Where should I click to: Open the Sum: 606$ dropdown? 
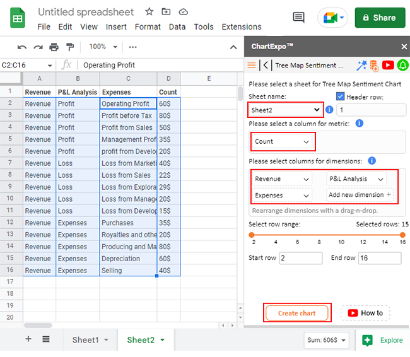326,340
